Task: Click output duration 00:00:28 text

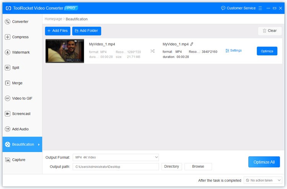Action: coord(183,57)
